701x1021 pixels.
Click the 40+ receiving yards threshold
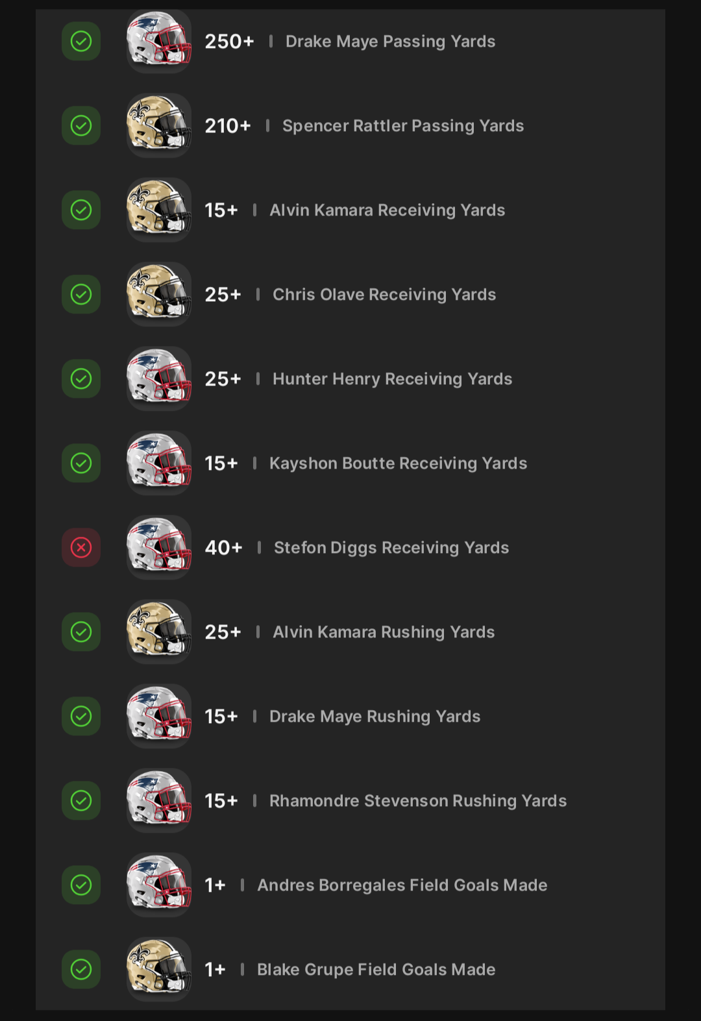point(223,548)
